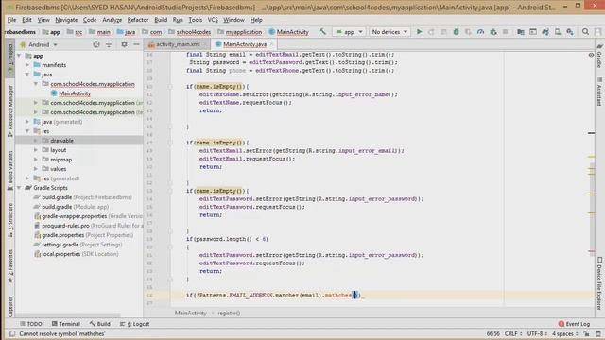Expand the layout folder
This screenshot has height=340, width=605.
pyautogui.click(x=36, y=150)
